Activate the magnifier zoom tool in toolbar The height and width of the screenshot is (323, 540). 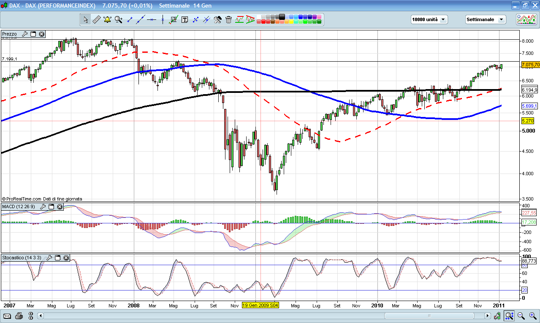pyautogui.click(x=118, y=19)
